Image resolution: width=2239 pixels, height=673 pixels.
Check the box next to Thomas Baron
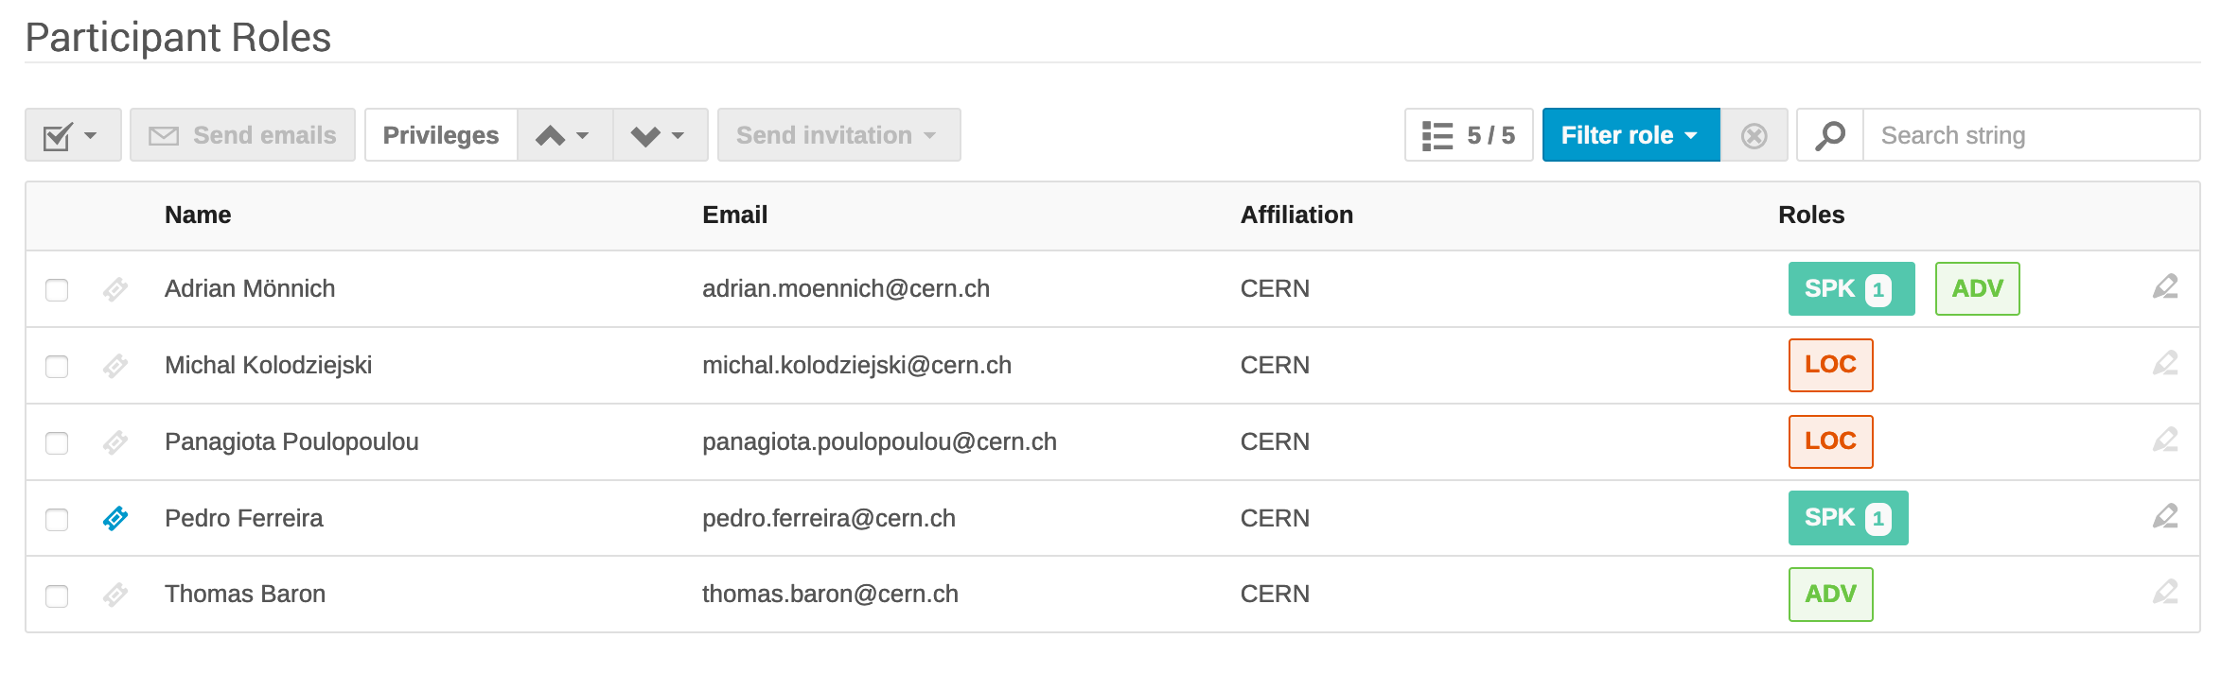point(57,595)
